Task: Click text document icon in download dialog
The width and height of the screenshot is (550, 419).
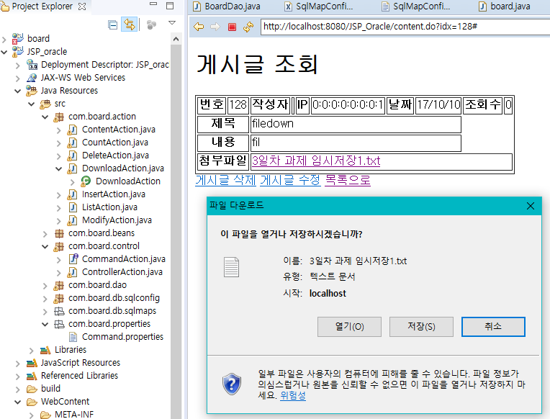Action: pyautogui.click(x=232, y=267)
